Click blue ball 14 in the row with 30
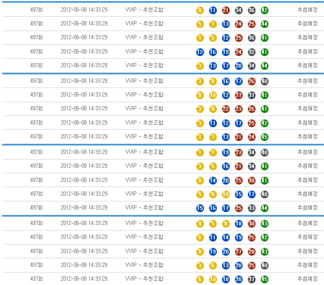 [x=213, y=180]
